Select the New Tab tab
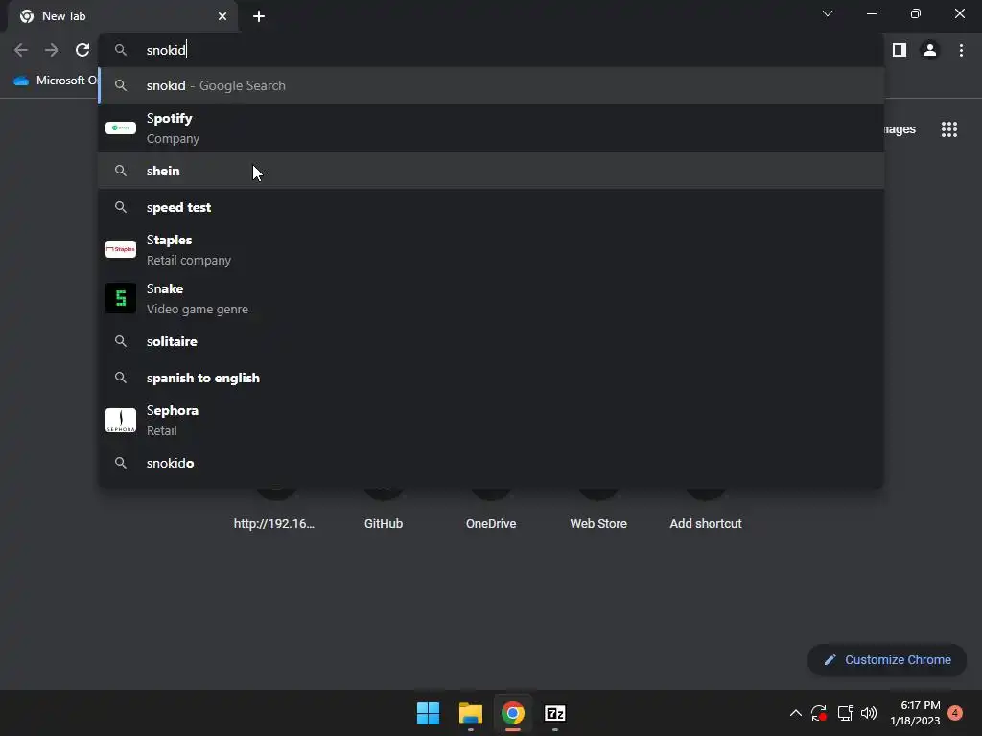Image resolution: width=982 pixels, height=736 pixels. tap(124, 16)
